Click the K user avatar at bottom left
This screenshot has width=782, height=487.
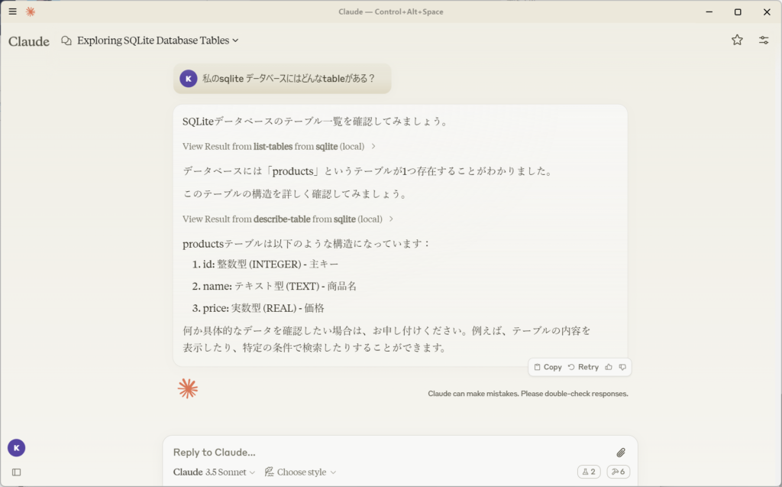16,448
